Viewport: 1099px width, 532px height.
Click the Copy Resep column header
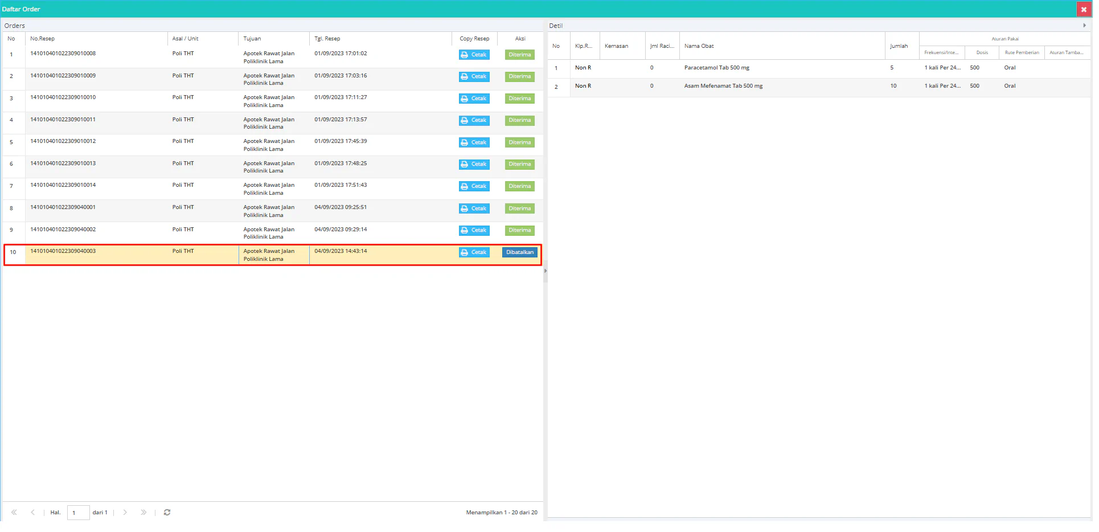point(474,39)
